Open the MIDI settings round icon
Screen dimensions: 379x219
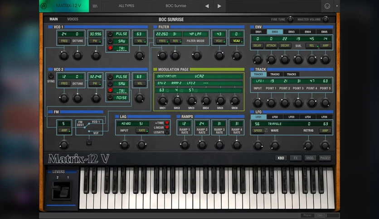[x=327, y=6]
